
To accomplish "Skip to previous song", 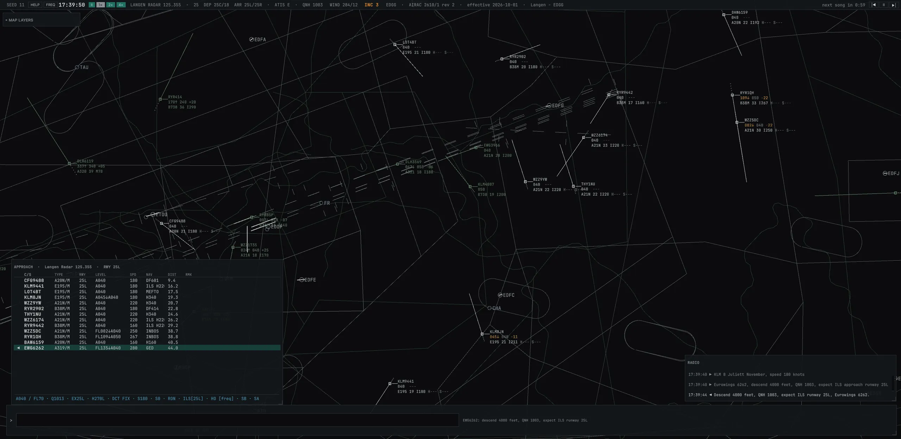I will [x=874, y=5].
